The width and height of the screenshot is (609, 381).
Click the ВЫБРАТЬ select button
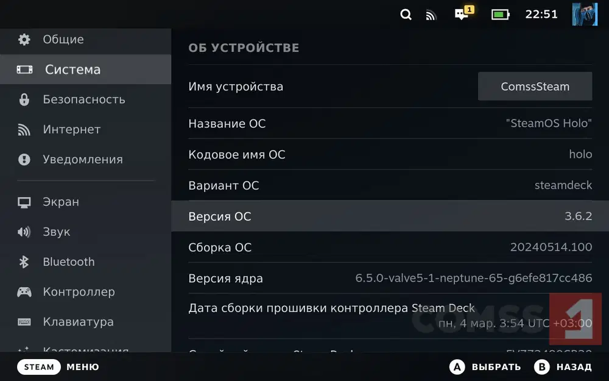pos(485,367)
